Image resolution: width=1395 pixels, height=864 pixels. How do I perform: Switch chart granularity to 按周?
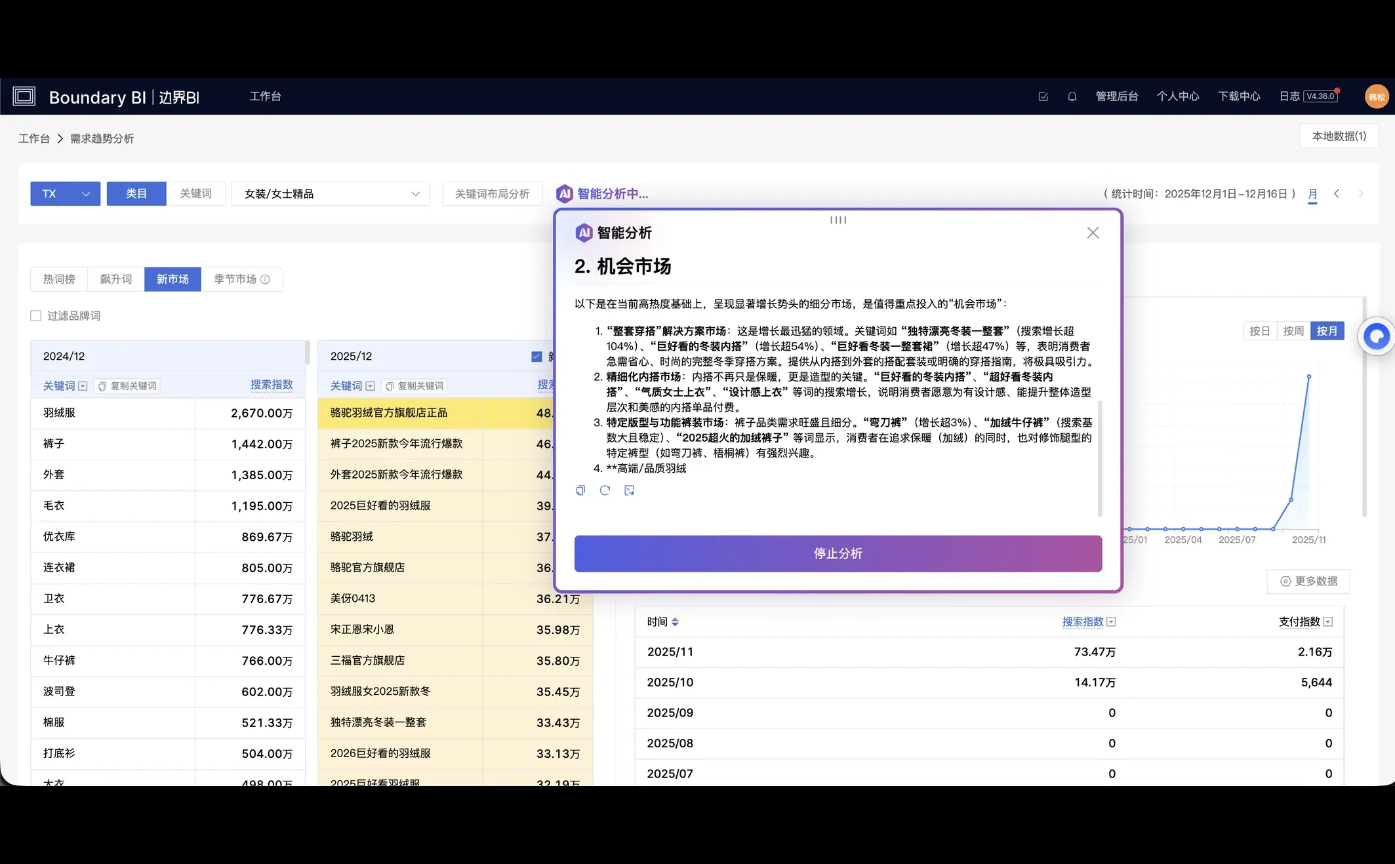click(x=1293, y=330)
